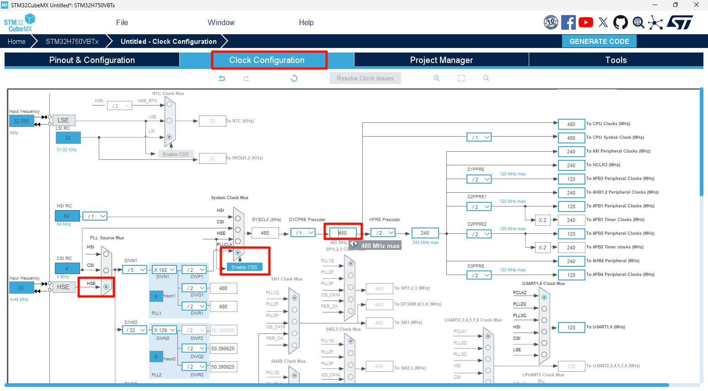708x391 pixels.
Task: Open the ST 10-year anniversary badge icon
Action: pyautogui.click(x=551, y=22)
